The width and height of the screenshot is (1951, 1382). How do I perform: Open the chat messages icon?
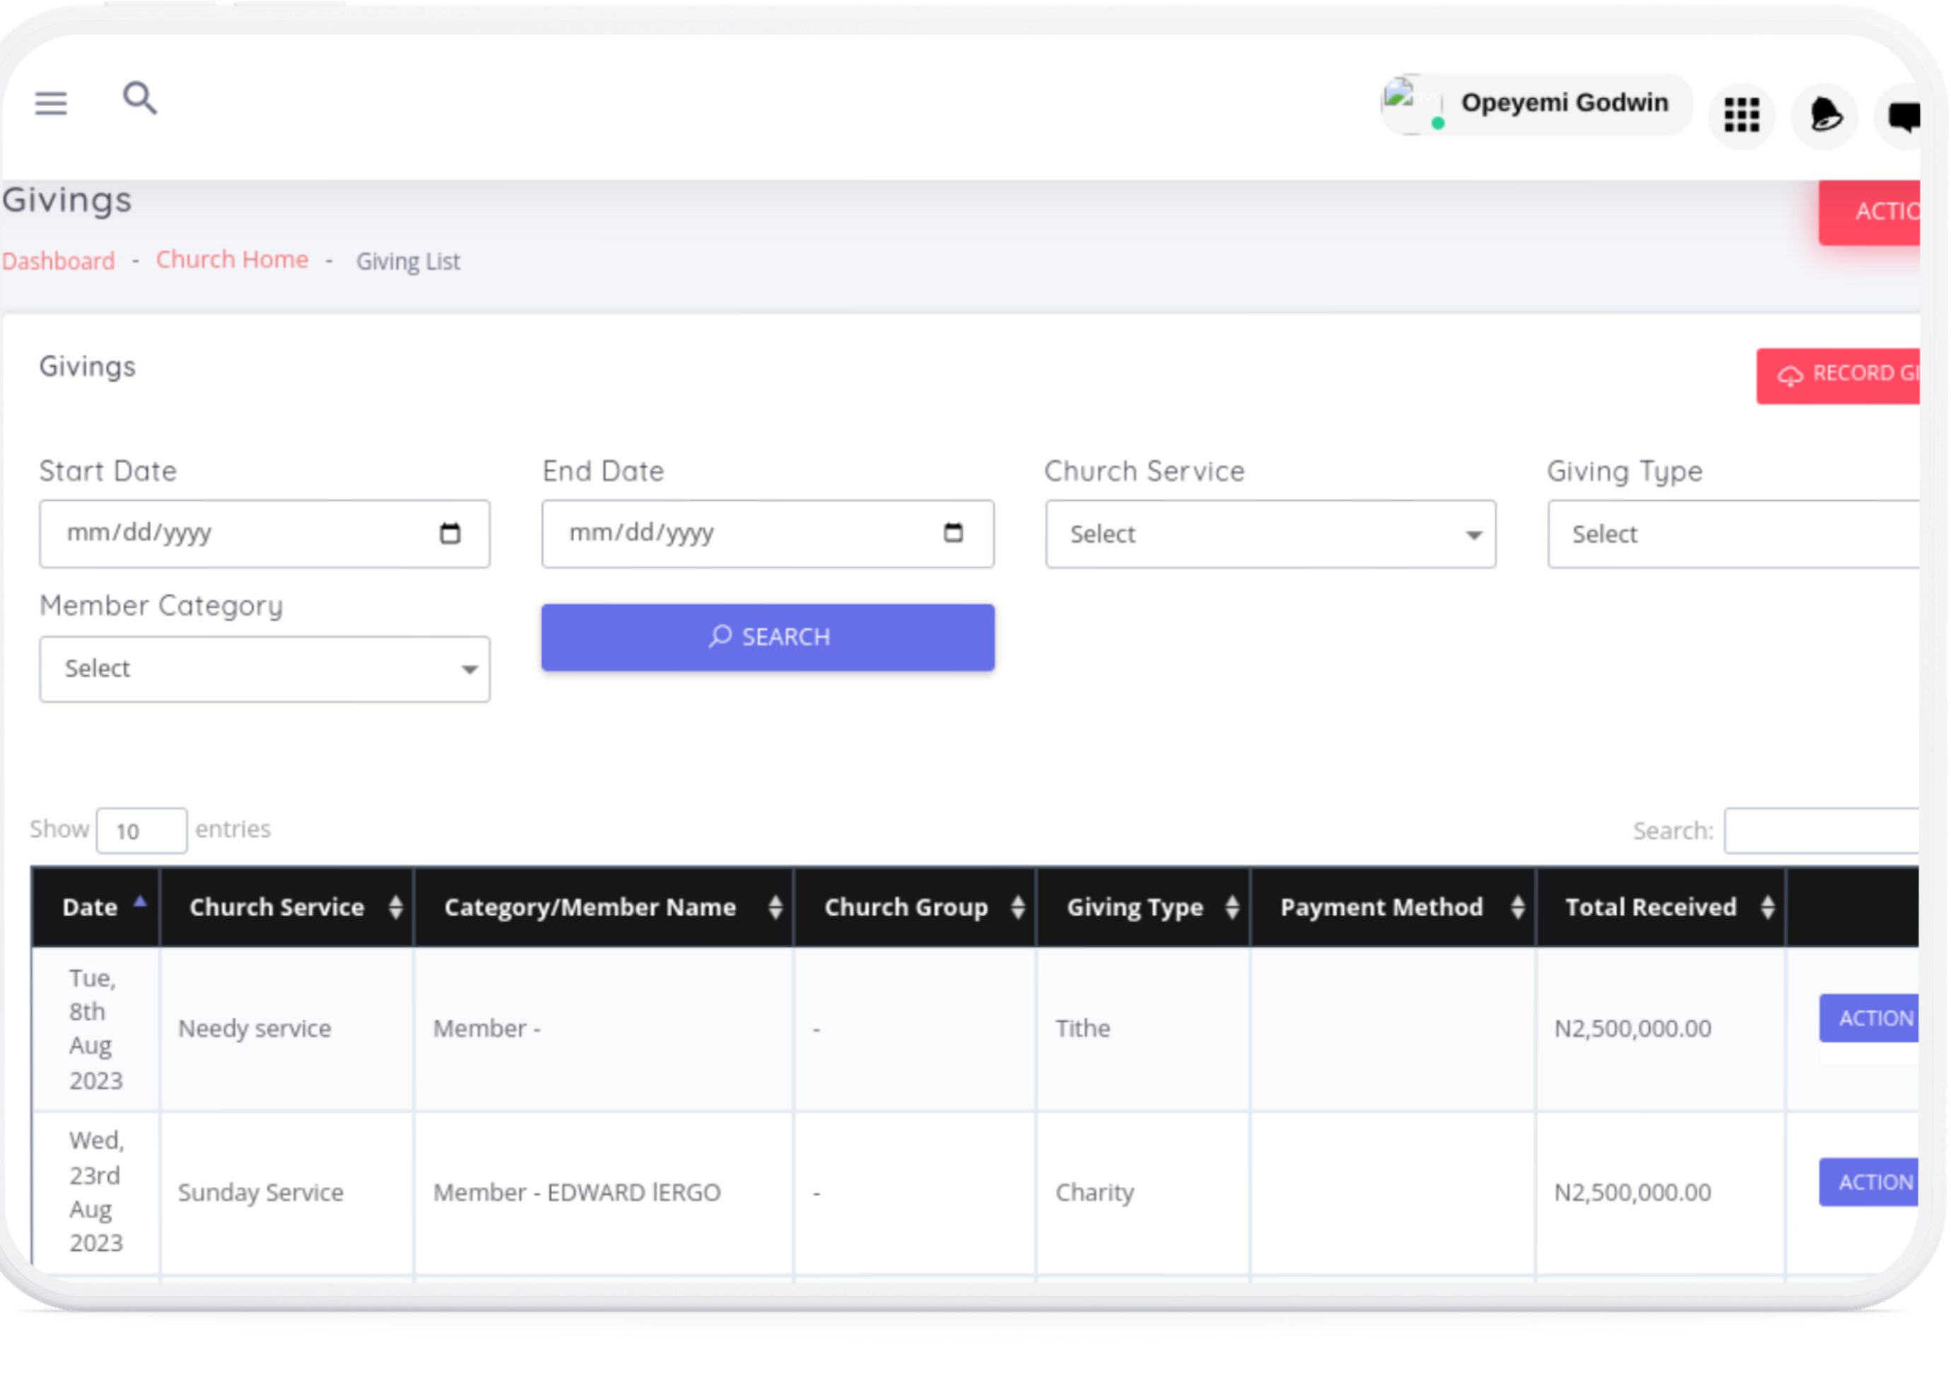[1902, 117]
